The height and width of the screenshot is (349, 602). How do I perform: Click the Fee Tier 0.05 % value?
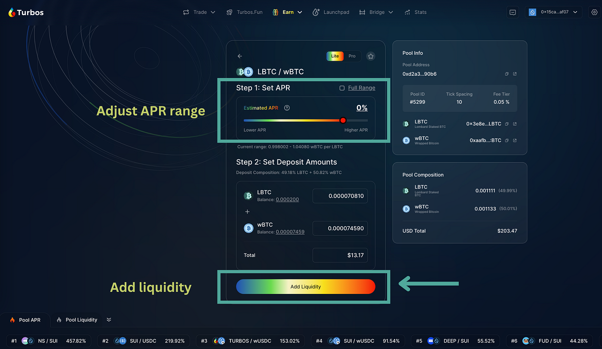click(501, 102)
